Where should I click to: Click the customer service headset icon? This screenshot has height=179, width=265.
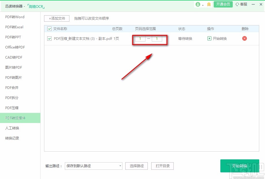click(x=238, y=5)
